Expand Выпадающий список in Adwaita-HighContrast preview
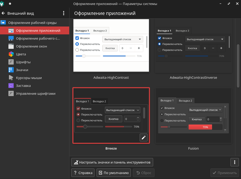Image resolution: width=241 pixels, height=179 pixels. point(123,39)
